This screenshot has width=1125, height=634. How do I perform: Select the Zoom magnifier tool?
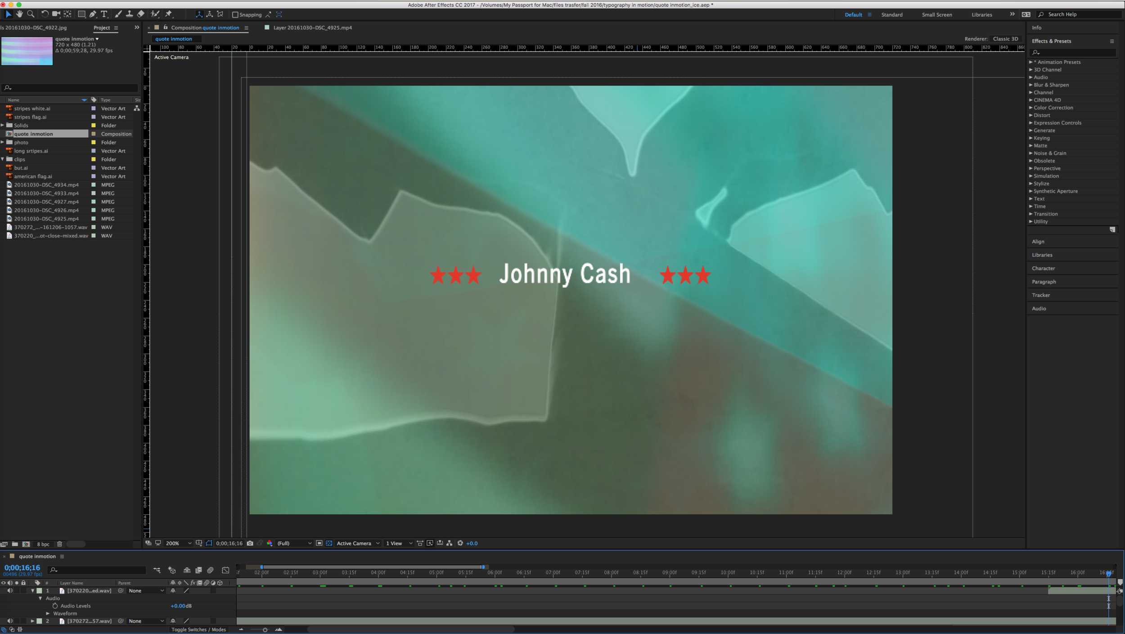pos(31,14)
